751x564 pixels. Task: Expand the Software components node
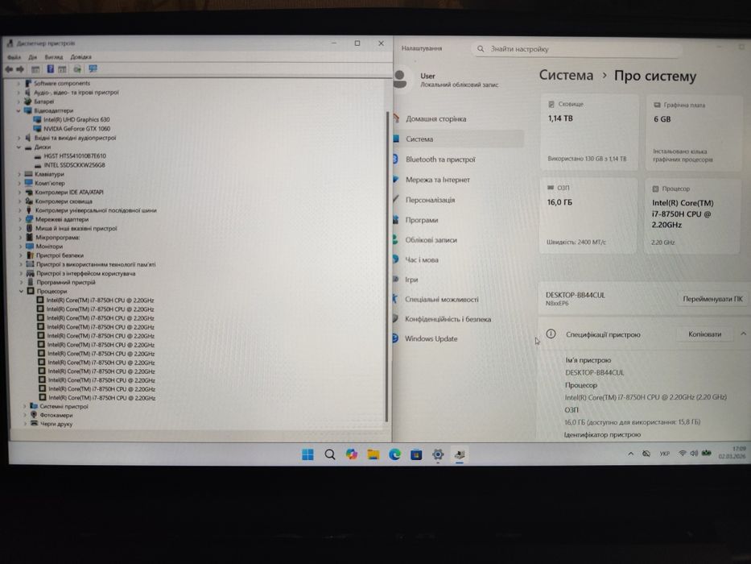point(19,84)
